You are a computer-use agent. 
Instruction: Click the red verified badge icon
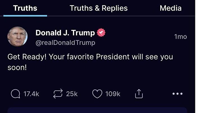[101, 33]
